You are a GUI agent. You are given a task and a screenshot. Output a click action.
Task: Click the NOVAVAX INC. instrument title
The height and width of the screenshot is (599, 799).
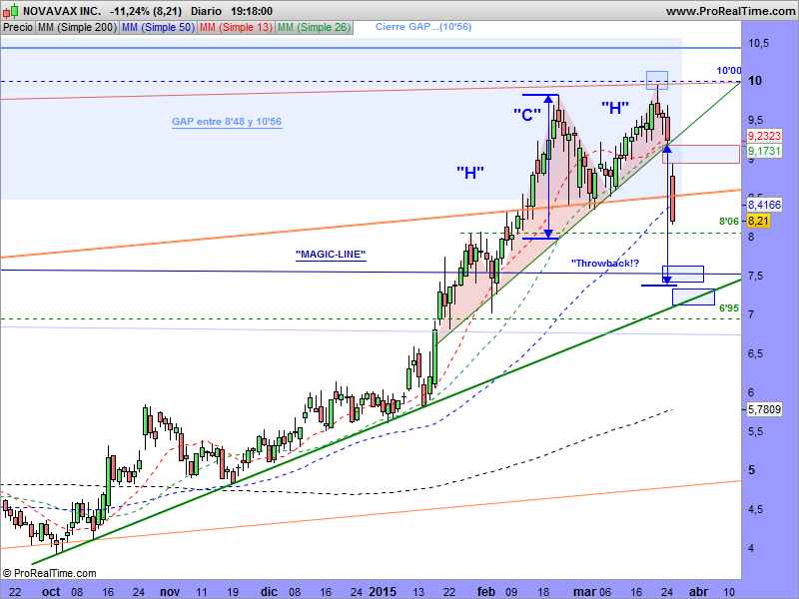click(62, 11)
